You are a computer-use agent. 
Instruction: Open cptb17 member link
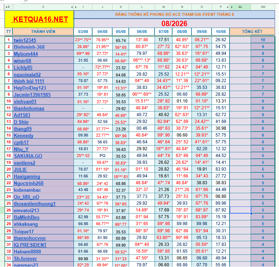coord(22,142)
